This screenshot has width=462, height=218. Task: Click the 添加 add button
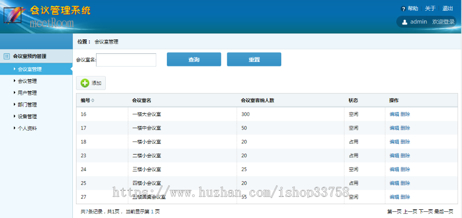(x=91, y=83)
